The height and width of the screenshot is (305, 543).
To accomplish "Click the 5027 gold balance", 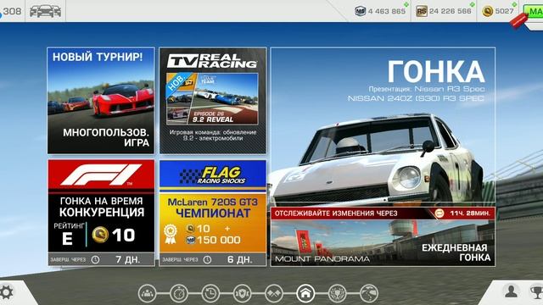I will tap(504, 11).
